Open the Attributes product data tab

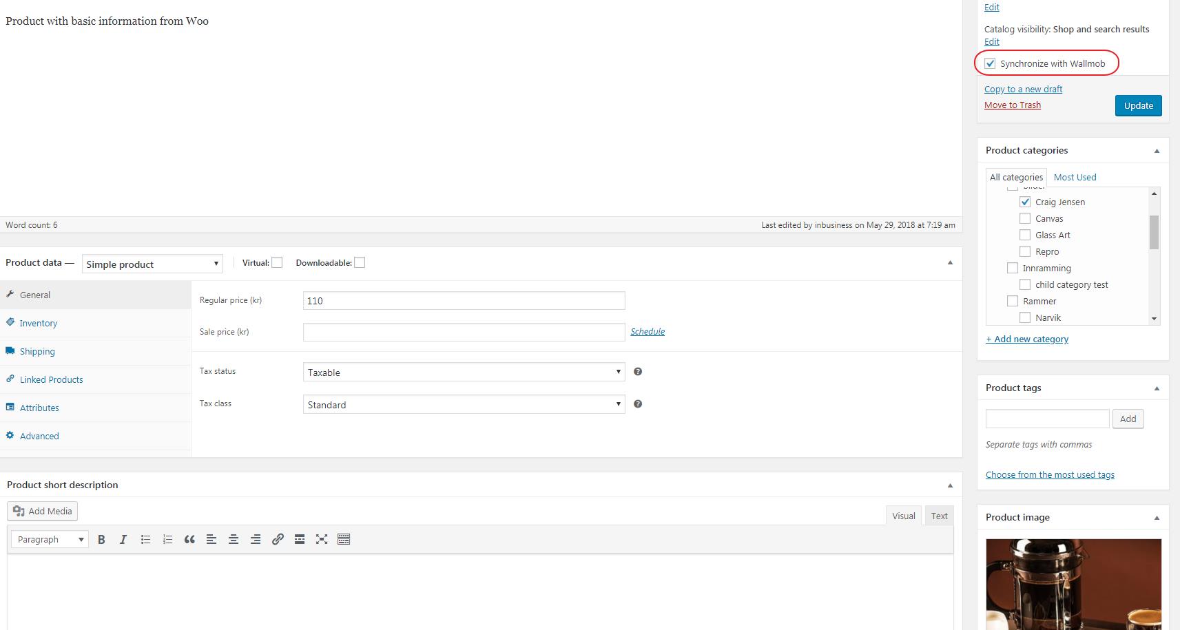pyautogui.click(x=95, y=408)
